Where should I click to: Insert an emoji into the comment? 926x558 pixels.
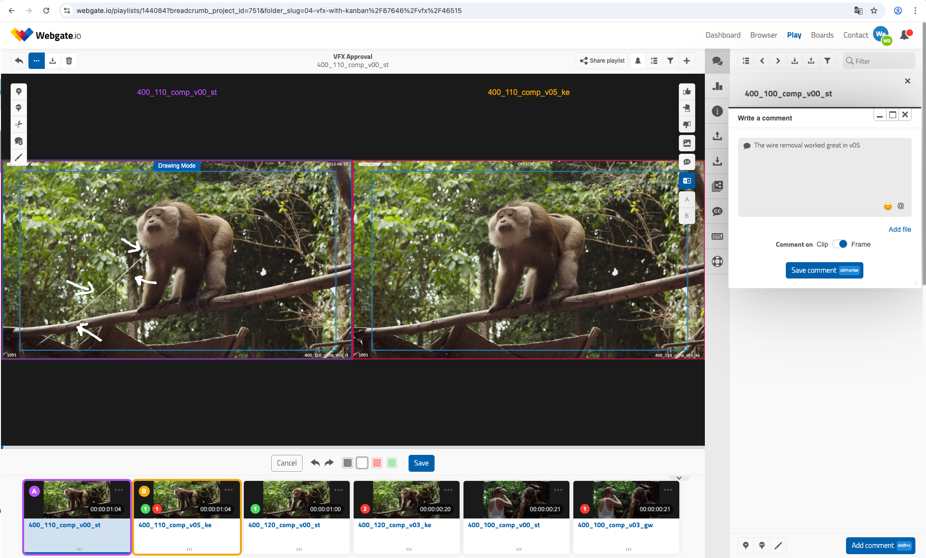pyautogui.click(x=888, y=206)
